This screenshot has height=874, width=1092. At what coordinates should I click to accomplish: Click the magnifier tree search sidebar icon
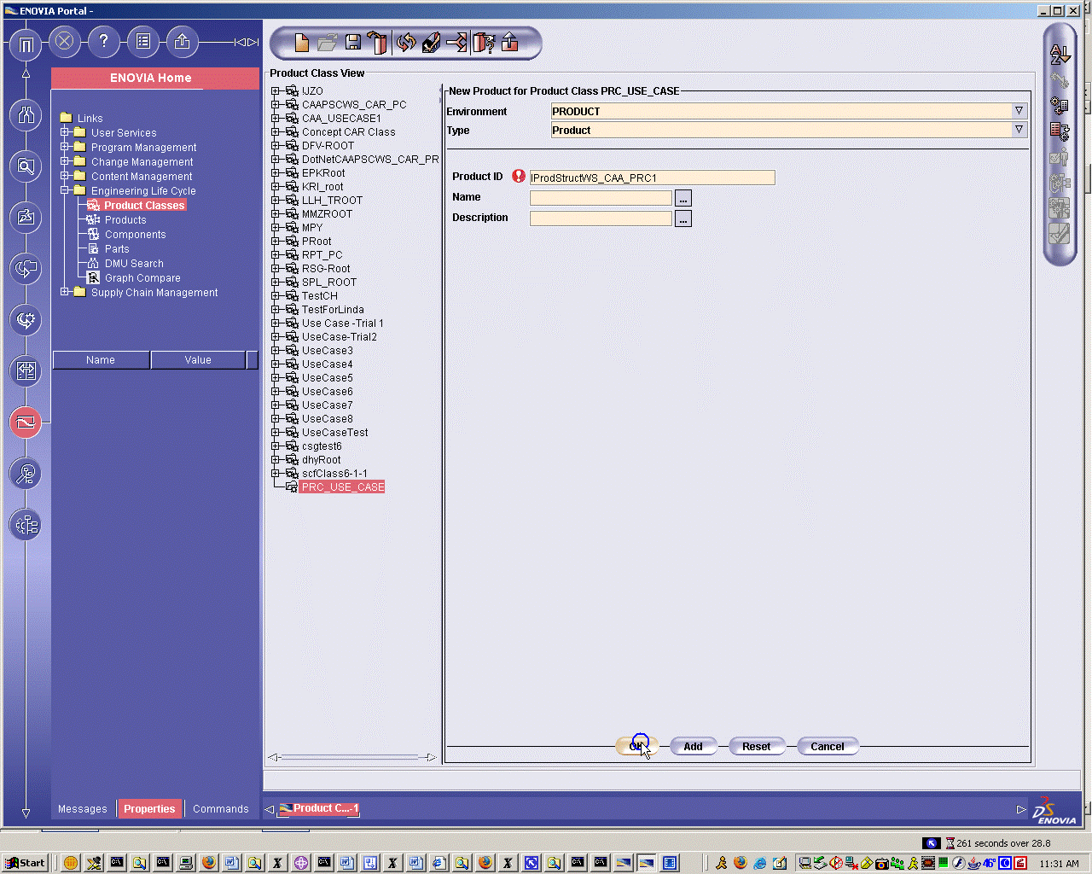coord(26,473)
